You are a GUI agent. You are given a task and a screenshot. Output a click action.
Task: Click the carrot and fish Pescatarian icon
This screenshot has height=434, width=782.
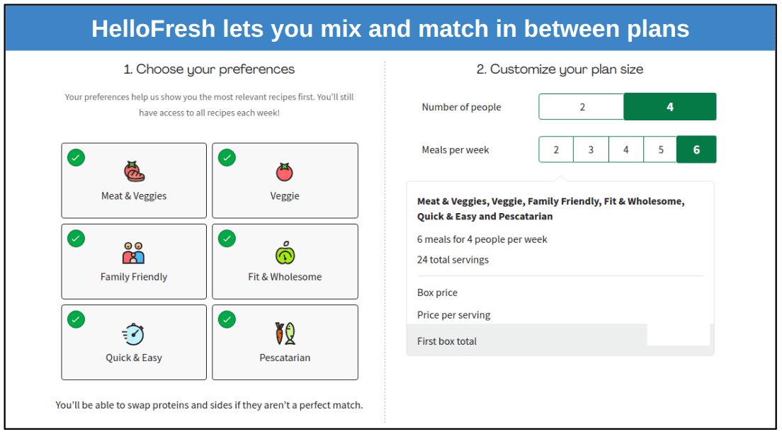[x=285, y=333]
